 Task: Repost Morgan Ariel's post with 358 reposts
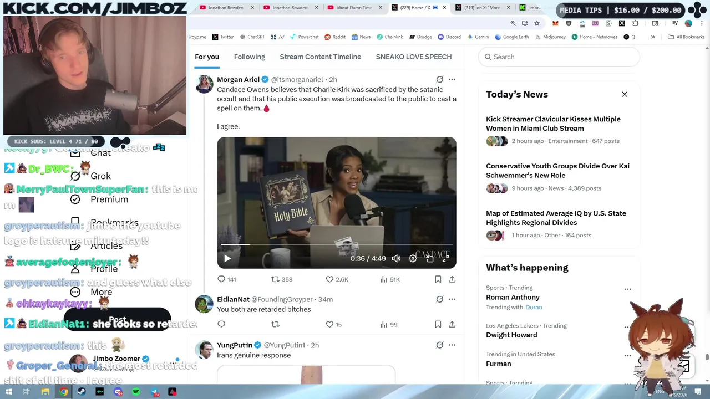tap(281, 279)
